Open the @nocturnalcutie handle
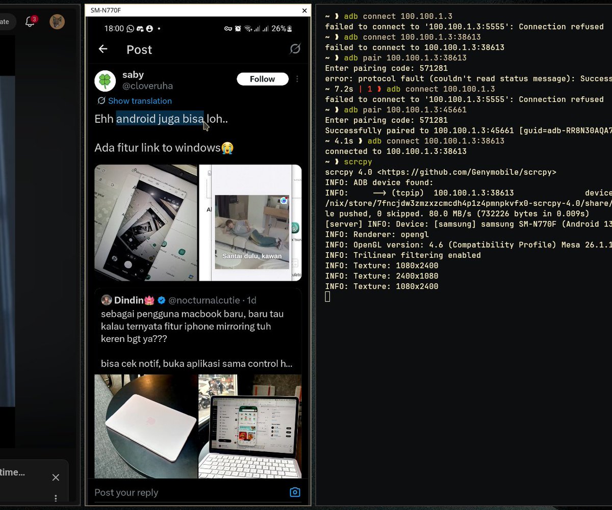This screenshot has width=612, height=510. click(x=204, y=300)
